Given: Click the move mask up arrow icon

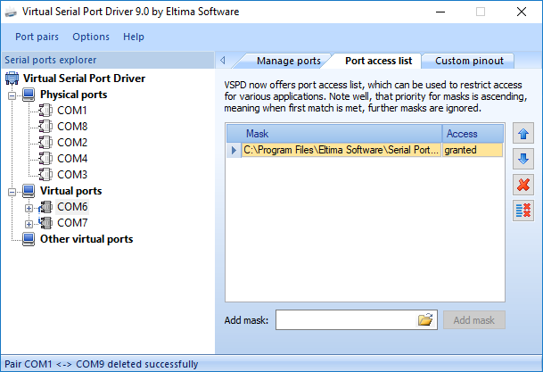Looking at the screenshot, I should [523, 136].
